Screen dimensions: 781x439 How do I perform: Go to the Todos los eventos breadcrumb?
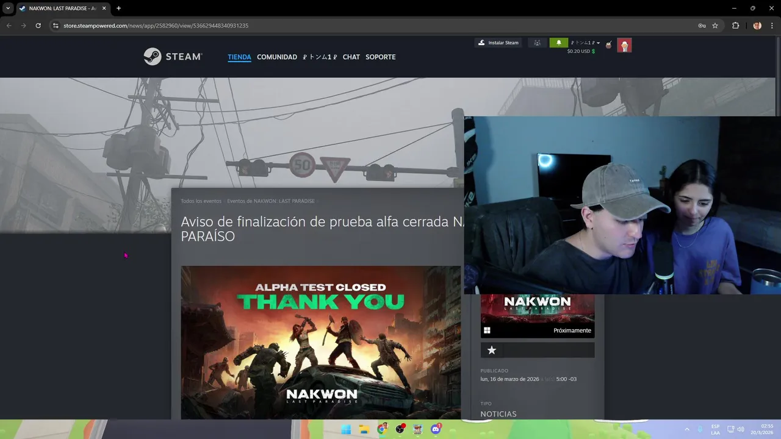click(x=201, y=201)
